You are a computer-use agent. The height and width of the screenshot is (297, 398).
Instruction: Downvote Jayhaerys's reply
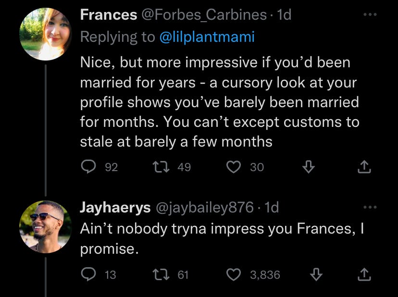tap(316, 274)
